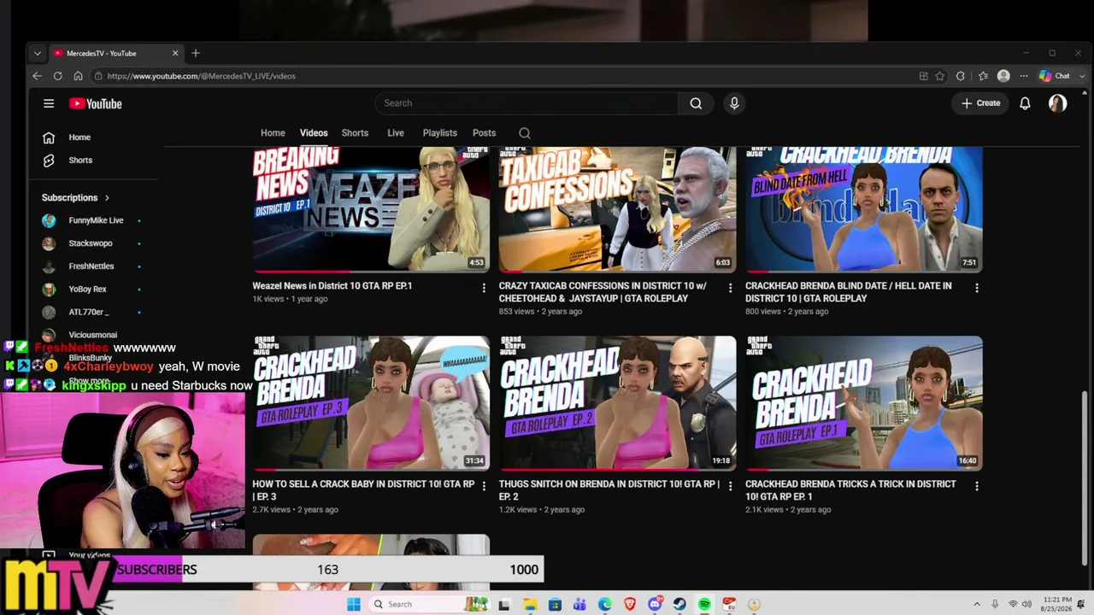Open Copilot Chat in the browser
The image size is (1094, 615).
(1055, 76)
